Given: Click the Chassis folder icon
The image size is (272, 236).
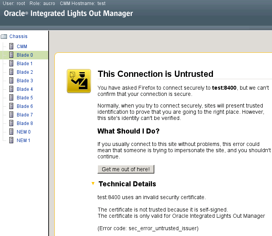Looking at the screenshot, I should [4, 36].
